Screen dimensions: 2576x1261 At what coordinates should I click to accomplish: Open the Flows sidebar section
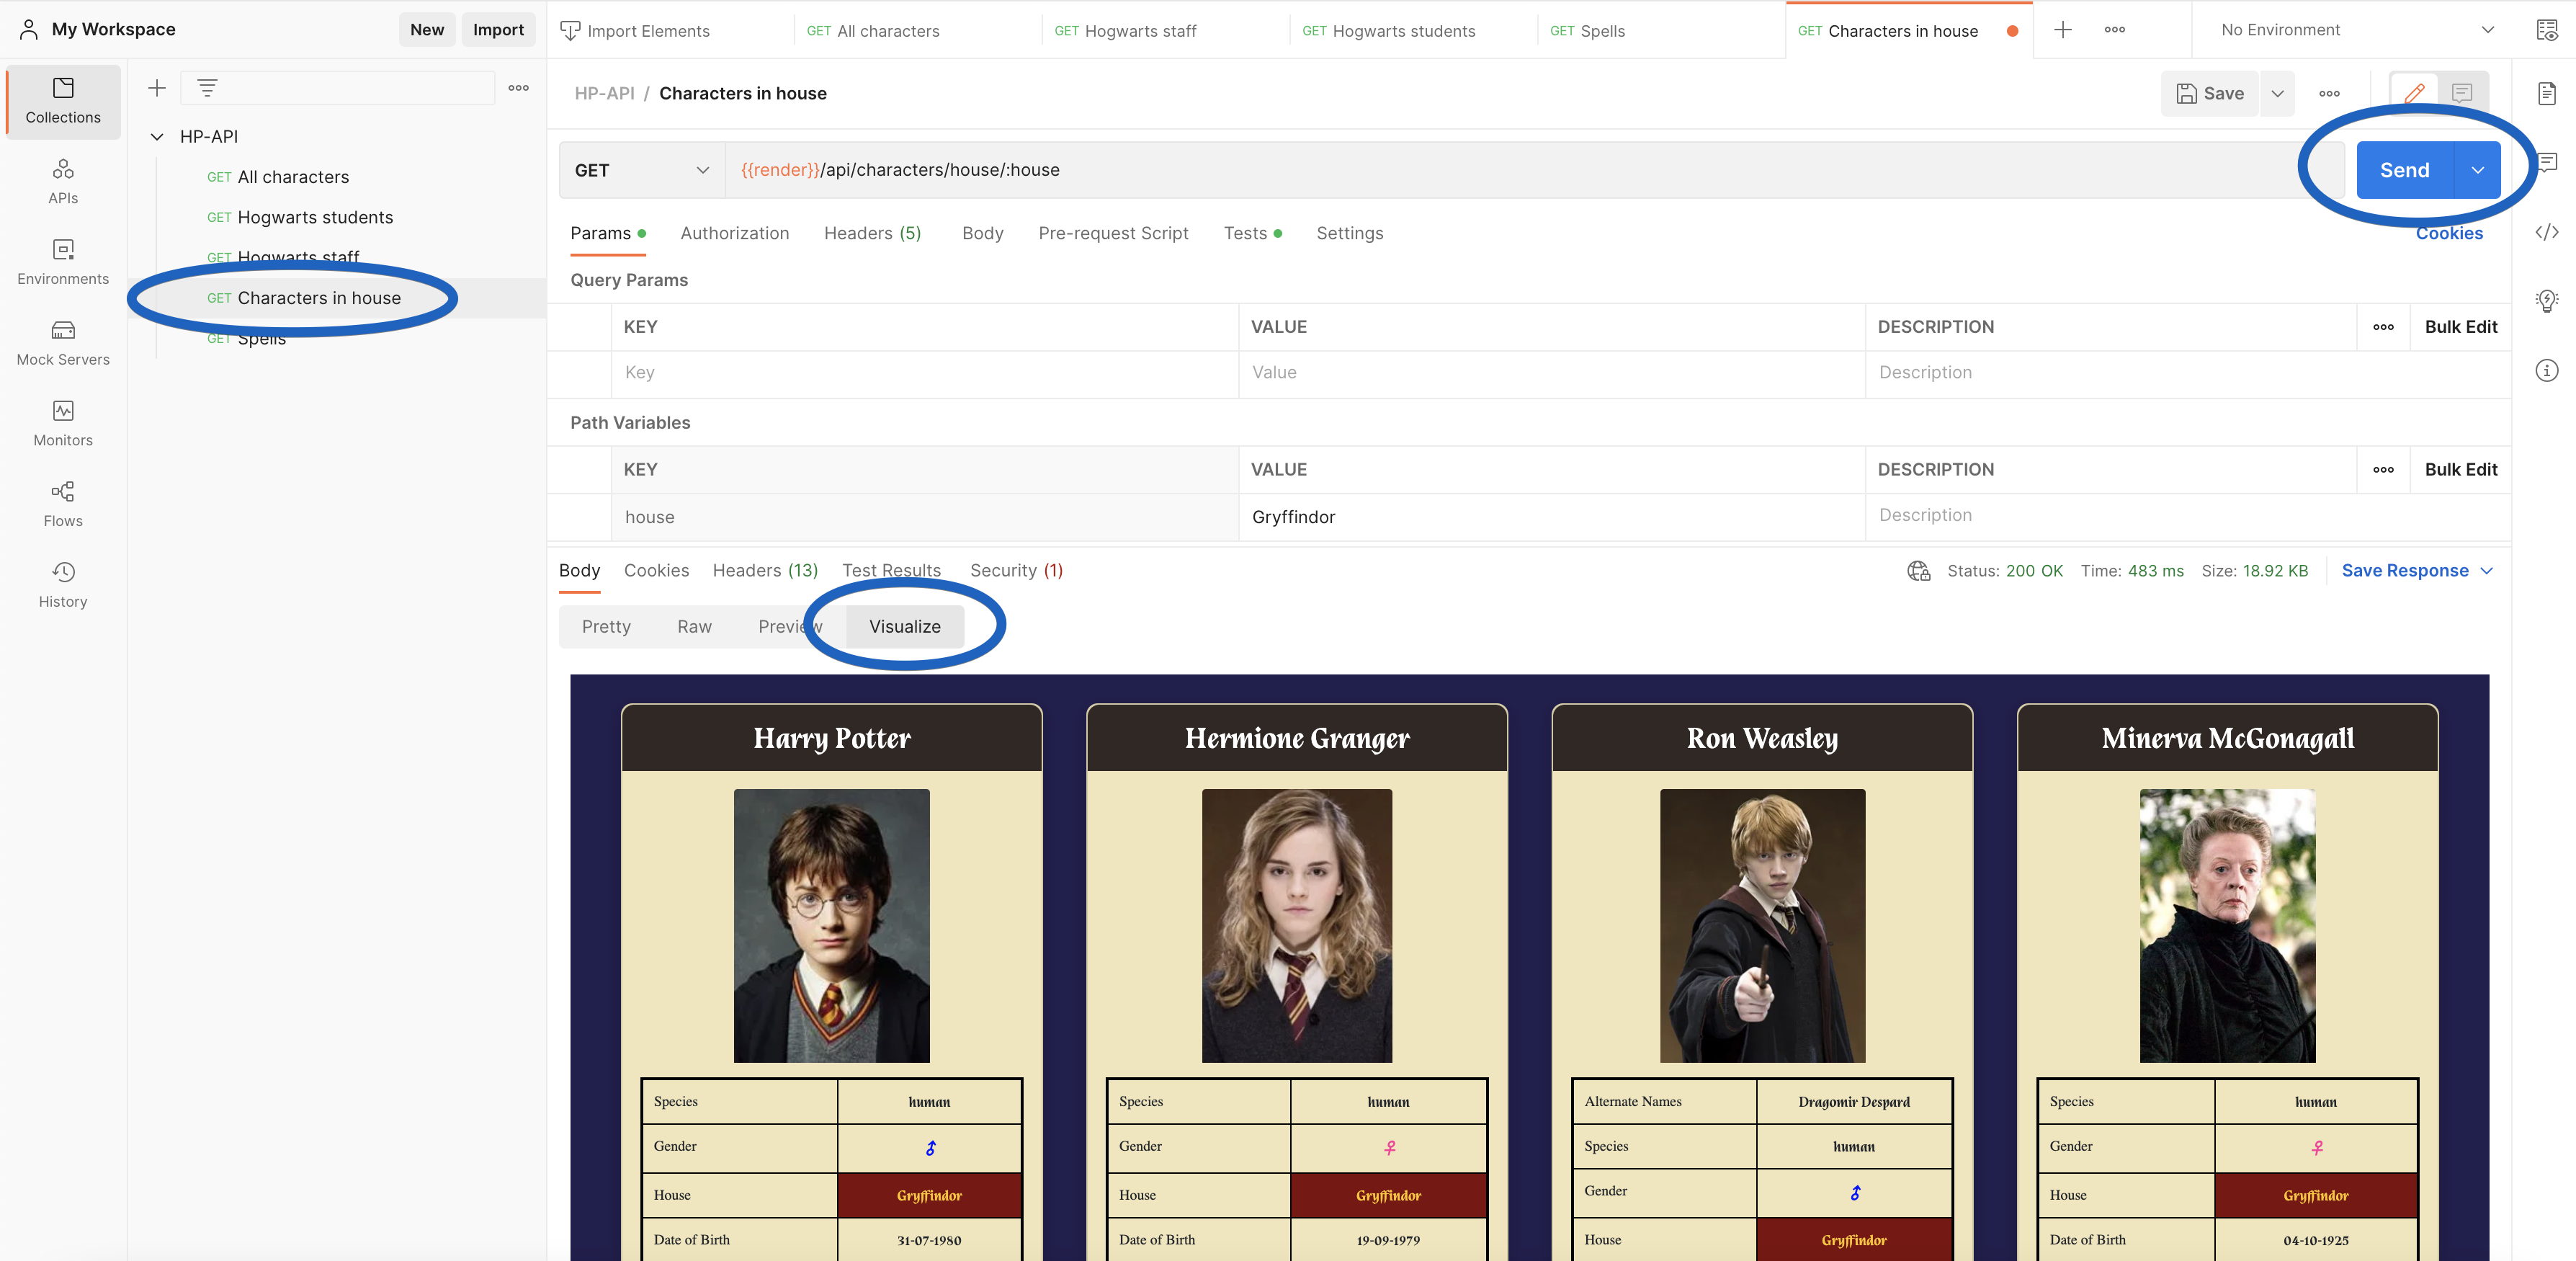pos(63,504)
